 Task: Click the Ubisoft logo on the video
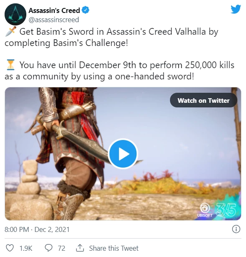pyautogui.click(x=205, y=210)
